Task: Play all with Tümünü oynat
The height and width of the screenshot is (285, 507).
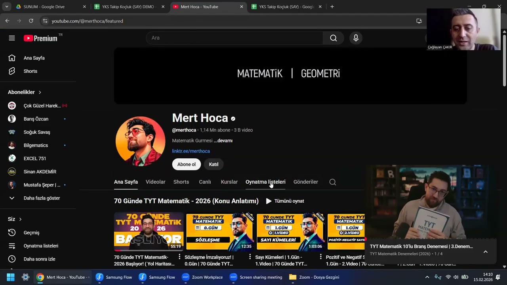Action: click(285, 201)
